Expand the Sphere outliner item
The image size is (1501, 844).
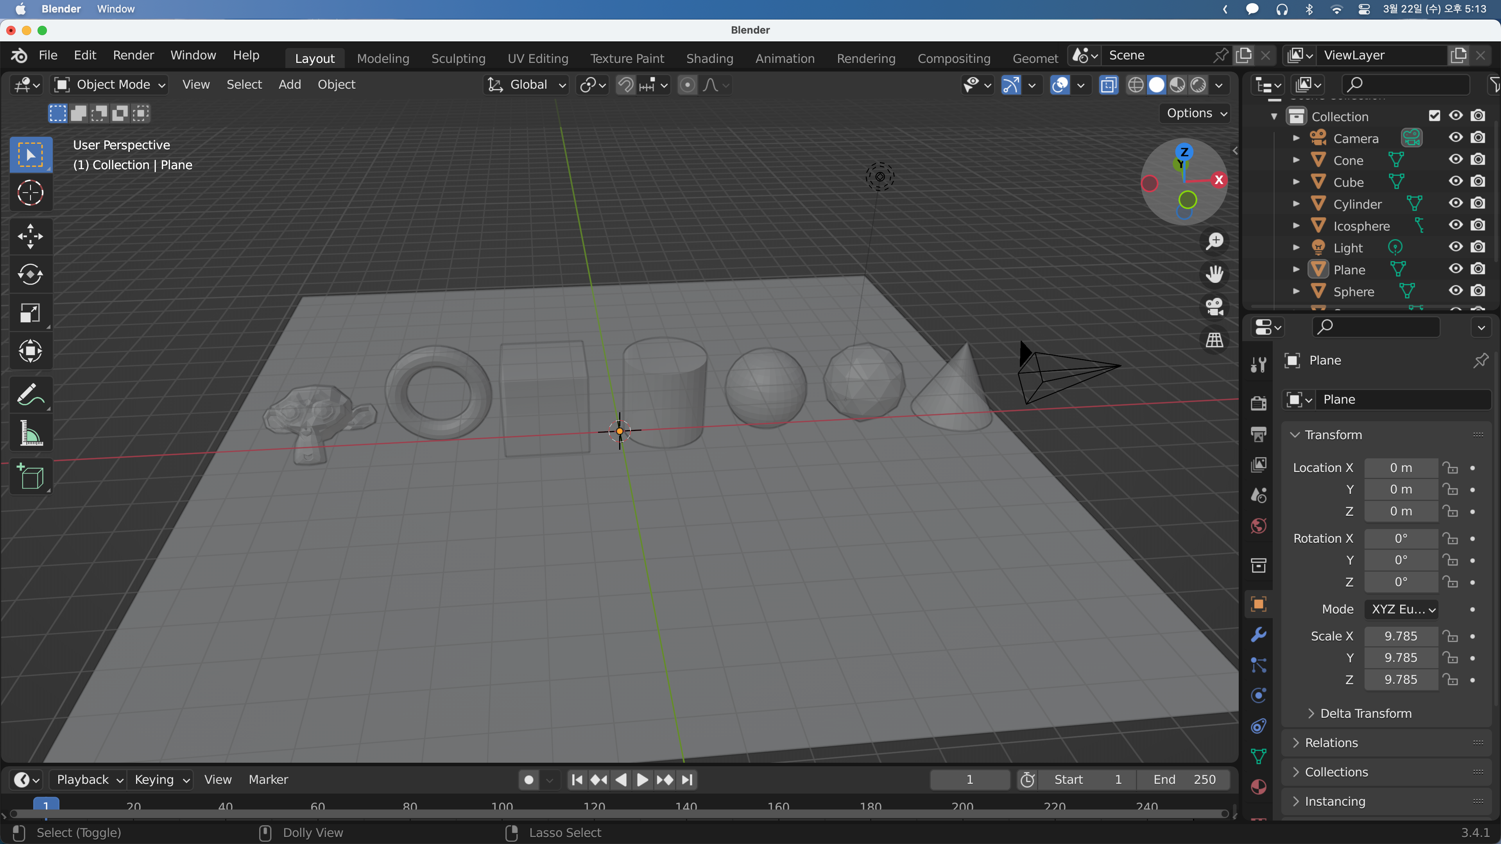click(x=1296, y=291)
